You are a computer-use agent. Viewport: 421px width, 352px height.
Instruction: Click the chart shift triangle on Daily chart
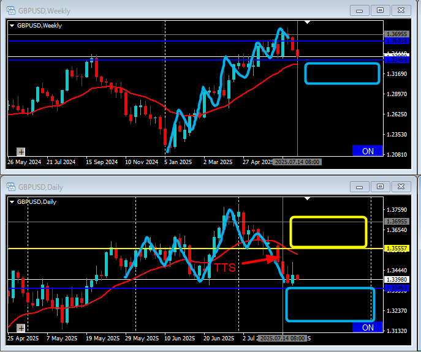point(308,198)
